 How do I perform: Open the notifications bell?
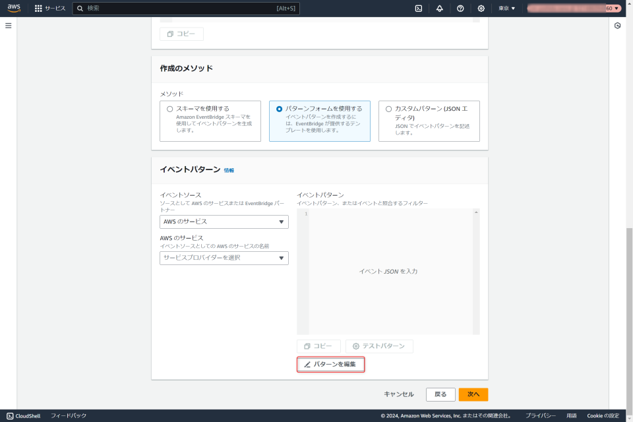[438, 9]
